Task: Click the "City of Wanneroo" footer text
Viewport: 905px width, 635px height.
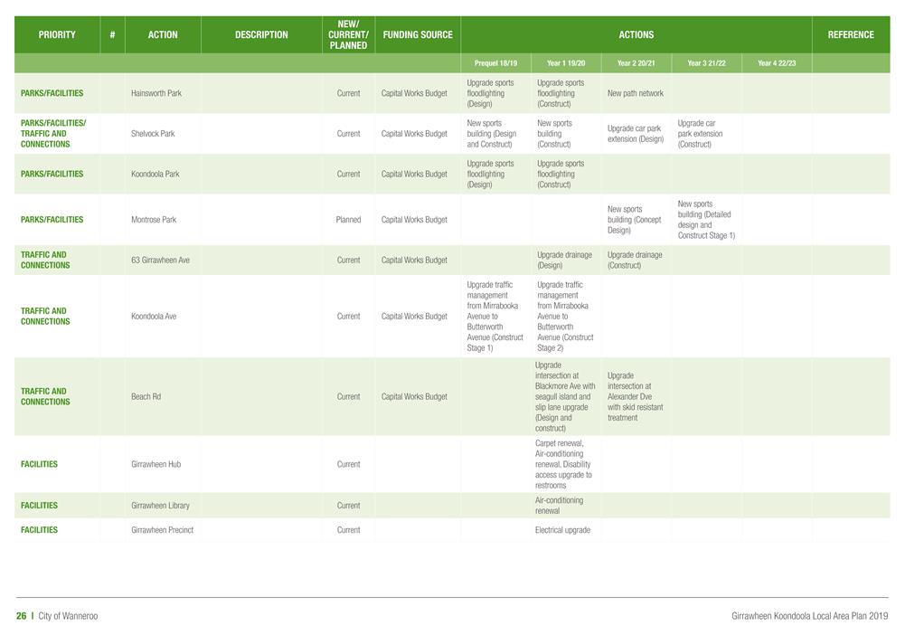Action: (x=68, y=616)
